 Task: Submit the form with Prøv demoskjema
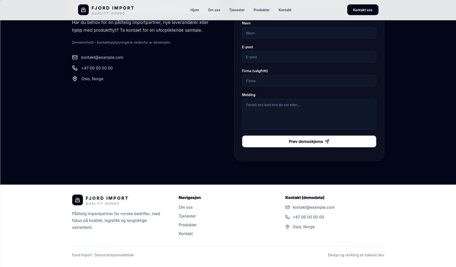tap(309, 142)
